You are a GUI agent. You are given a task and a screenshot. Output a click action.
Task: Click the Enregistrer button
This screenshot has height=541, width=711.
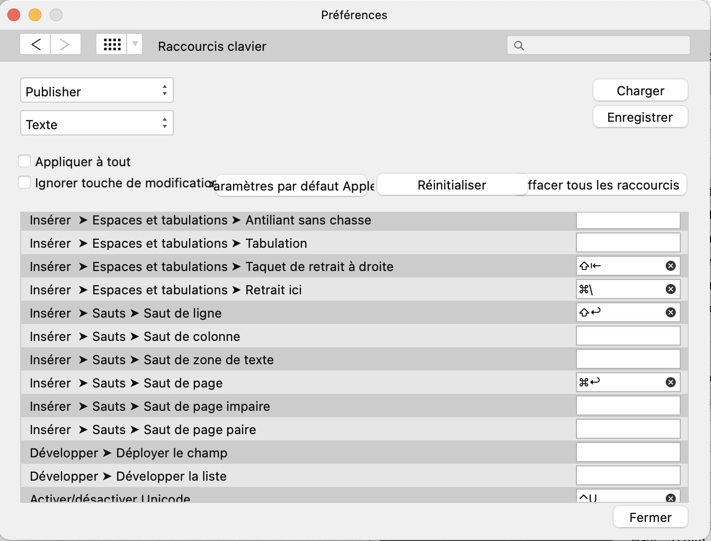(641, 117)
